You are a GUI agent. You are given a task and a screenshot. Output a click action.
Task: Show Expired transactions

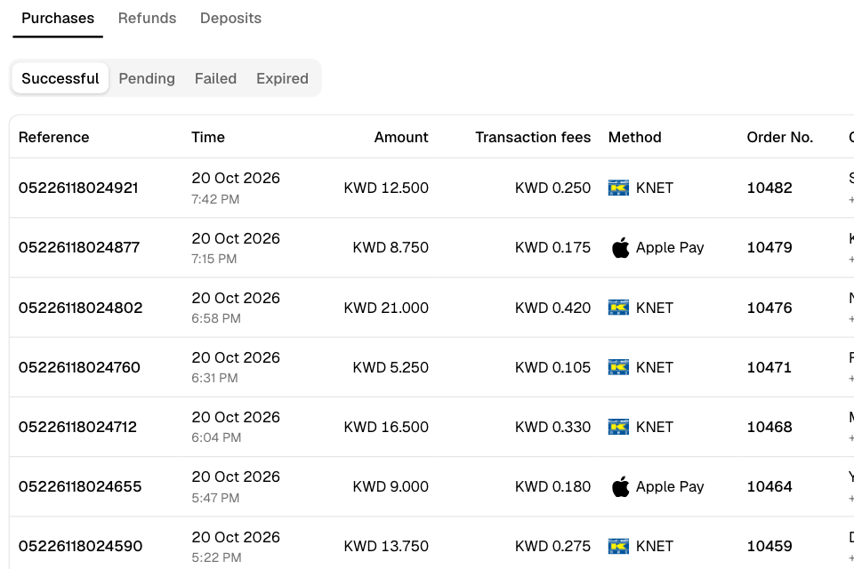(x=282, y=78)
